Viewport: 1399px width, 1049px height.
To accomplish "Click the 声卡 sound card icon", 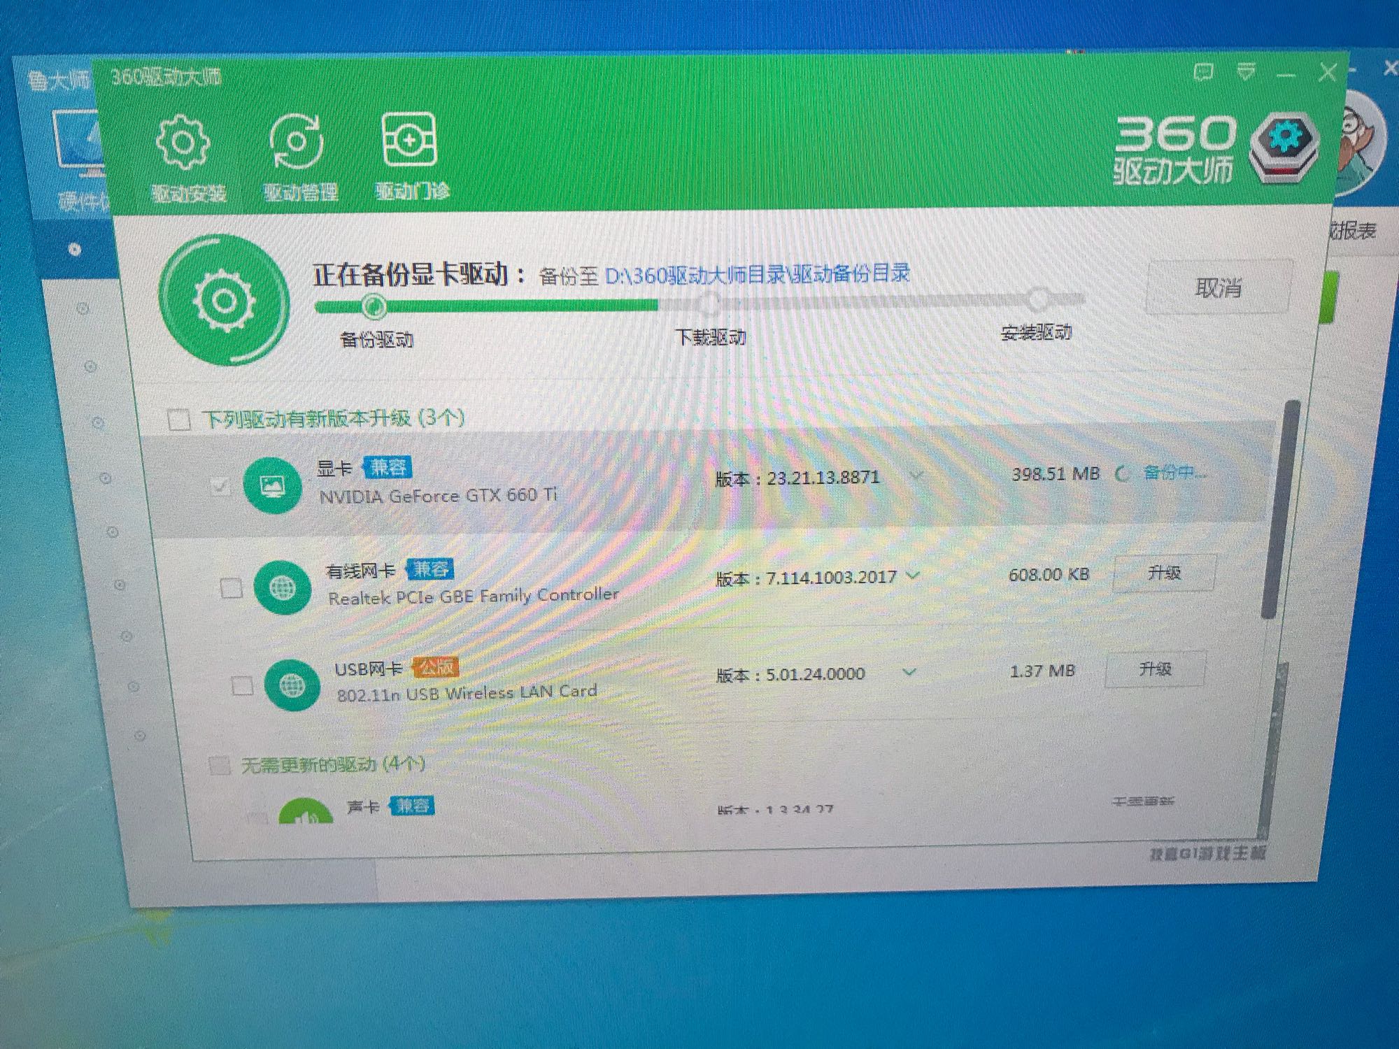I will [x=306, y=811].
